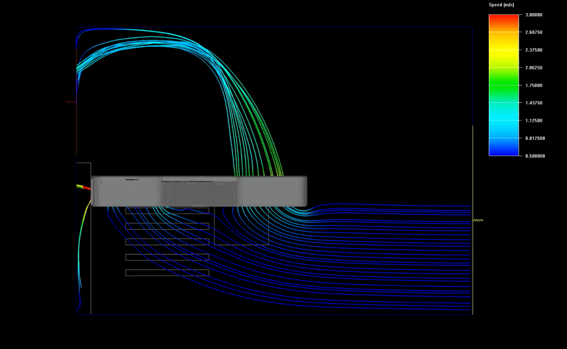Select the gray solid enclosure body
Screen dimensions: 567x349
pyautogui.click(x=273, y=191)
